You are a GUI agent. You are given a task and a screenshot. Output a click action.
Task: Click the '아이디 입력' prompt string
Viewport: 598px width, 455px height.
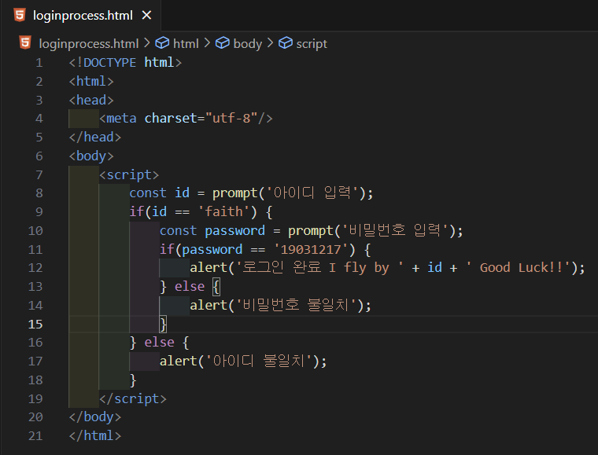312,193
